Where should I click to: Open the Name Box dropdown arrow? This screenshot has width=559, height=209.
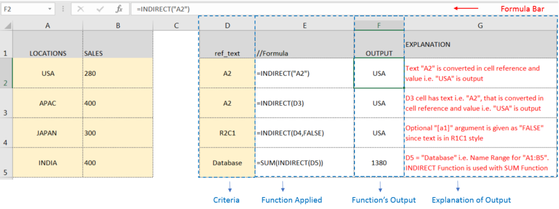[x=49, y=9]
